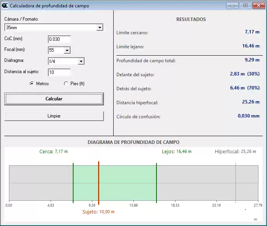
Task: Click the Límite lejano value 16,46 m
Action: pos(251,46)
